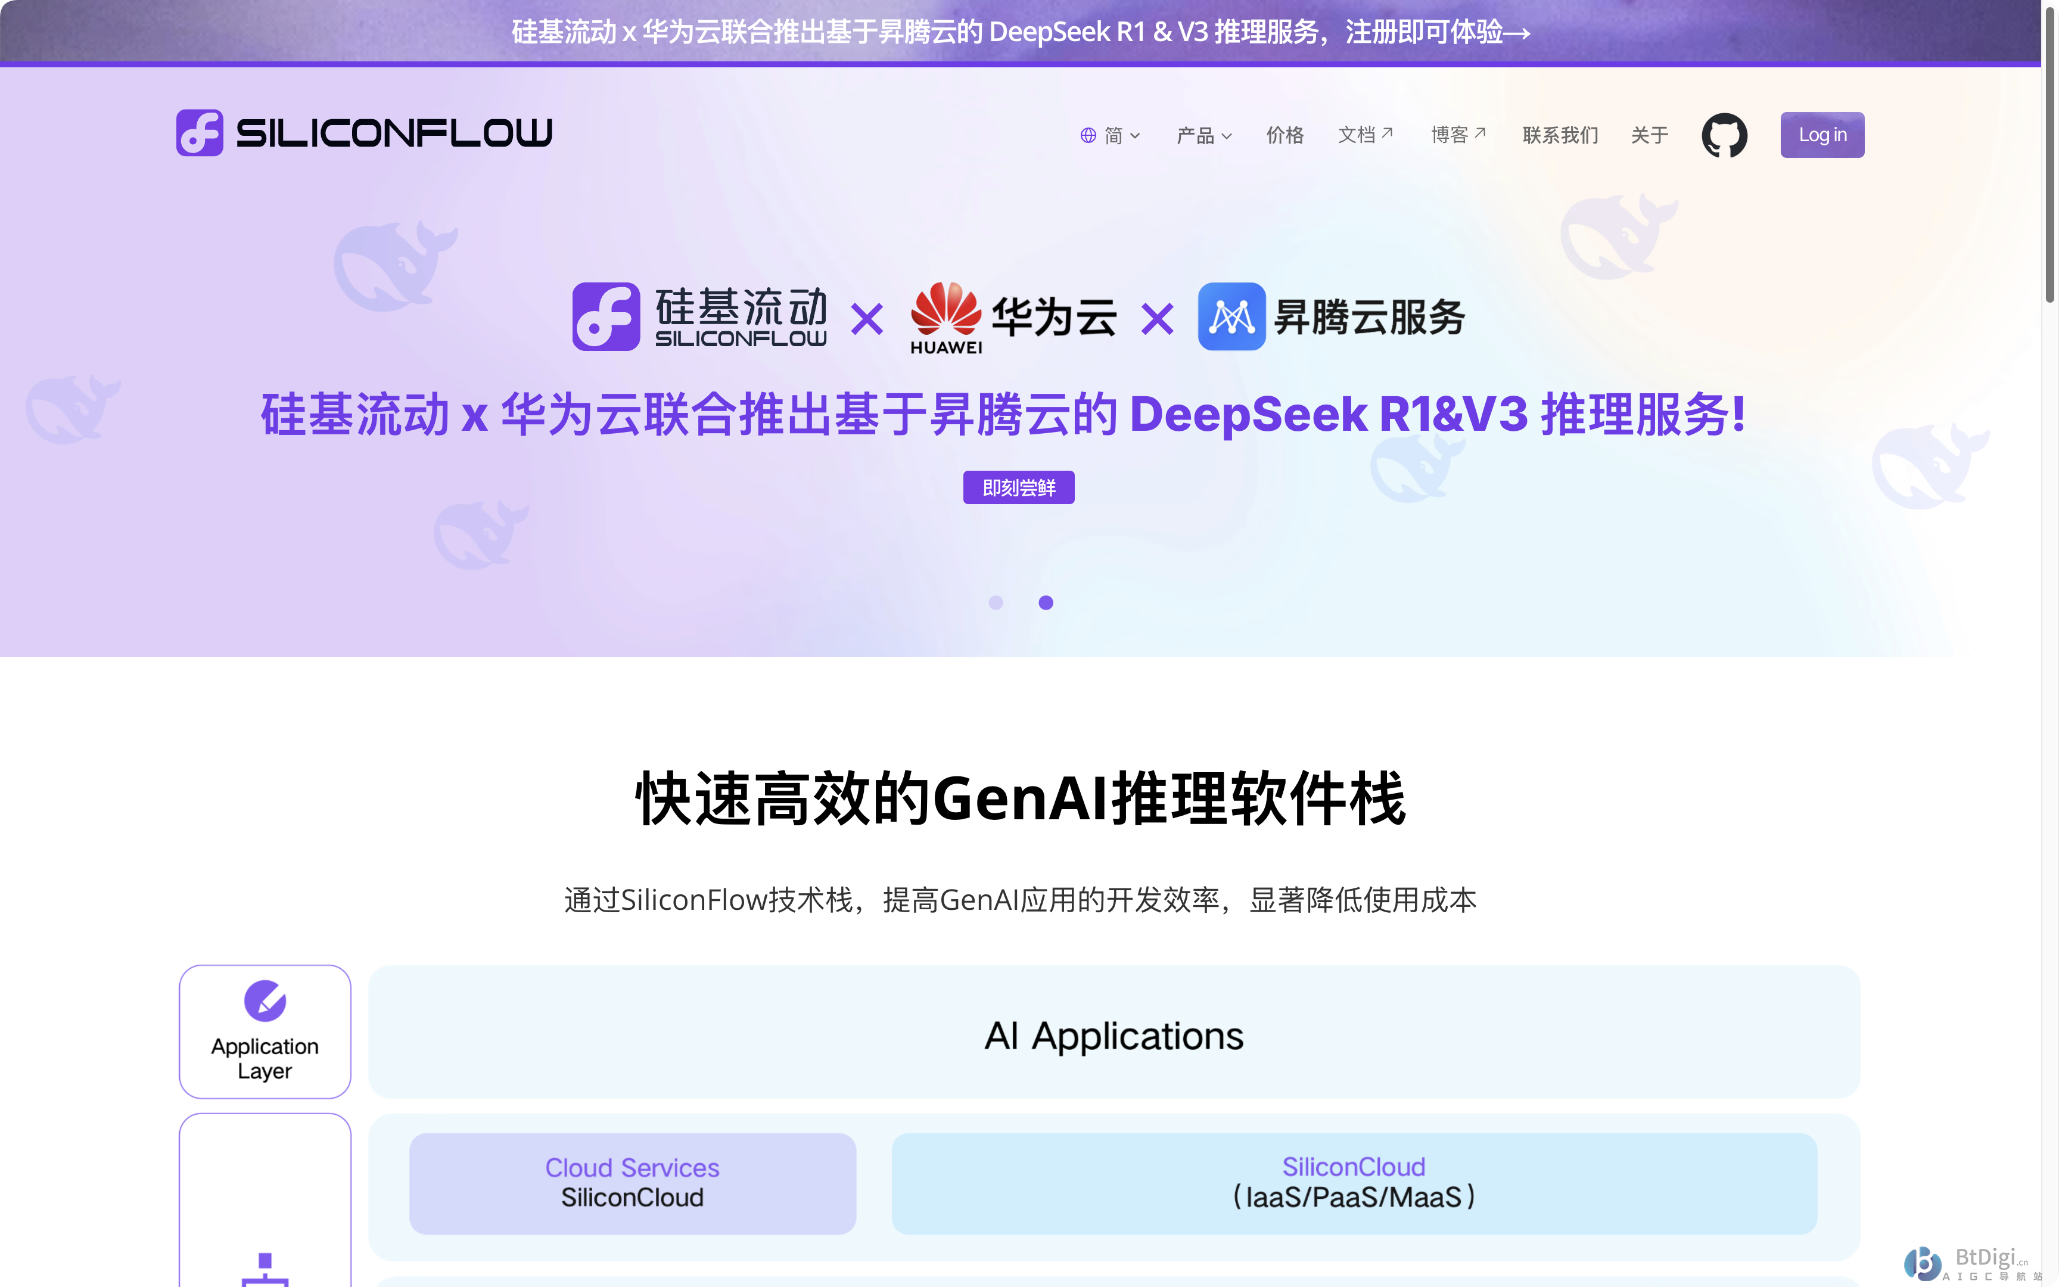Open the GitHub icon link

(1724, 135)
